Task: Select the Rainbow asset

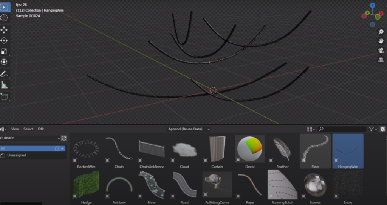Action: 119,188
